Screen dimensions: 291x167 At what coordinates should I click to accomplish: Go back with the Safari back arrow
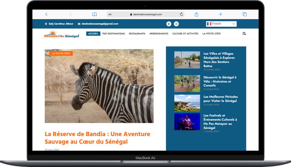click(46, 14)
